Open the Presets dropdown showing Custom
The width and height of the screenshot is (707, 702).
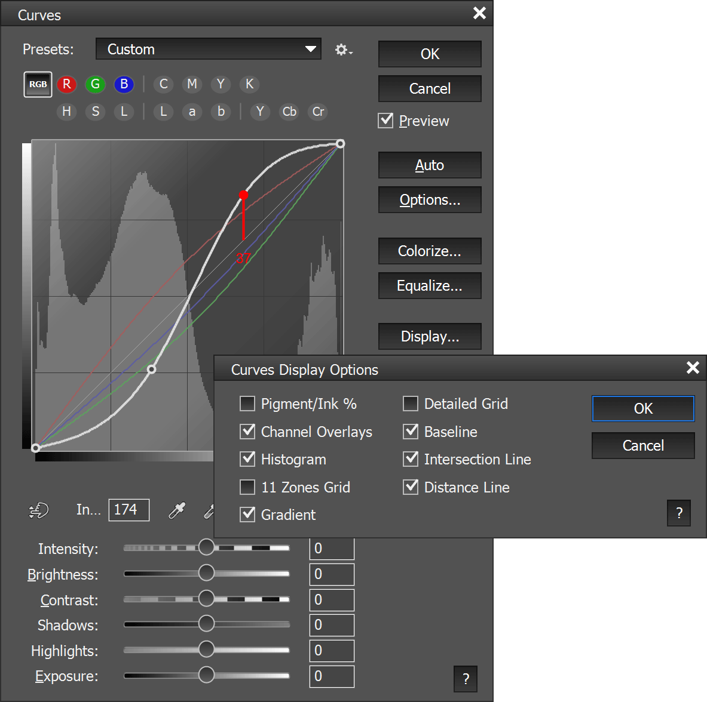point(208,49)
